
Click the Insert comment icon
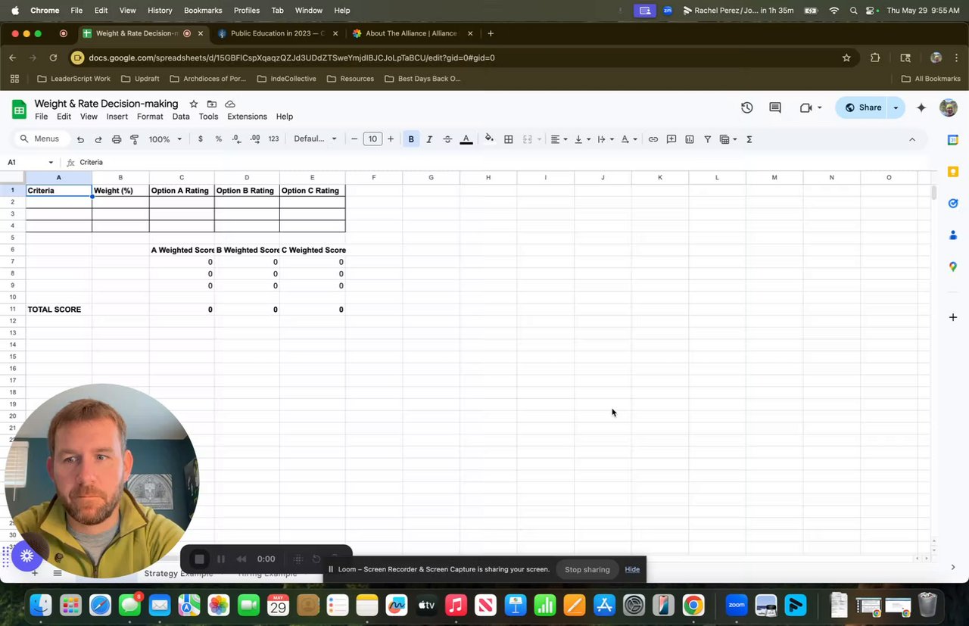pyautogui.click(x=671, y=139)
